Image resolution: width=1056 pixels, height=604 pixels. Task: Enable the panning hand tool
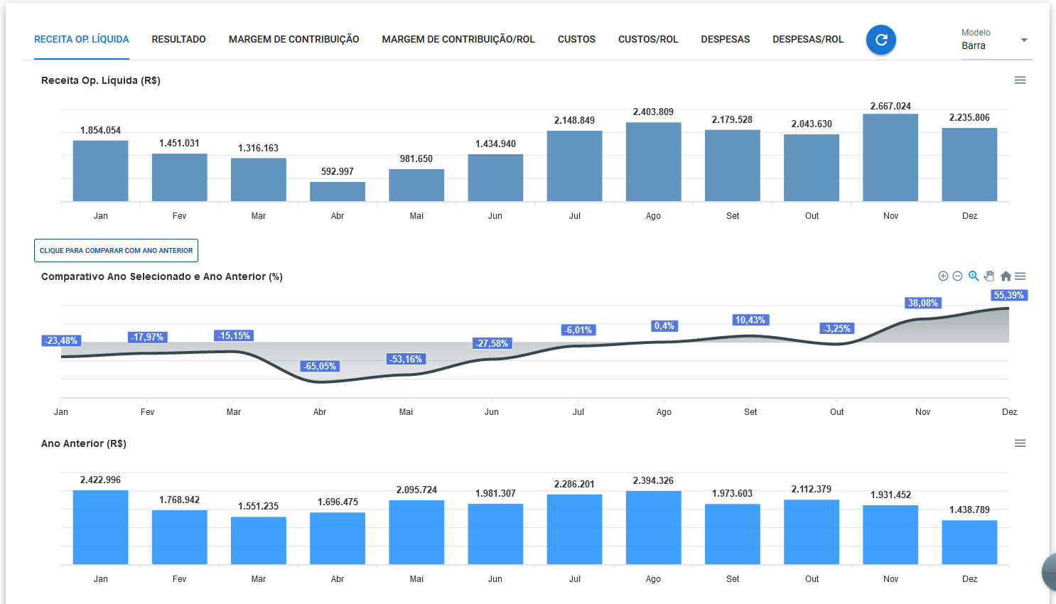pyautogui.click(x=989, y=276)
